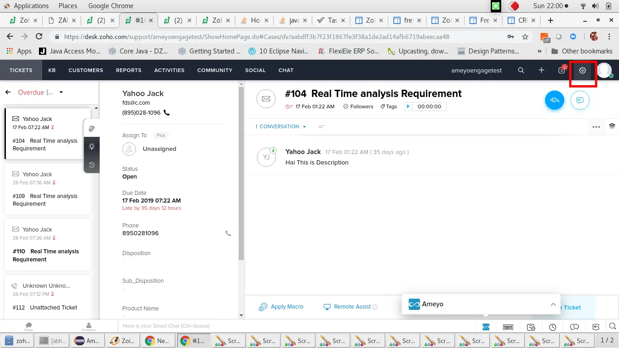Open the history clock side icon
Screen dimensions: 619x348
coord(92,165)
